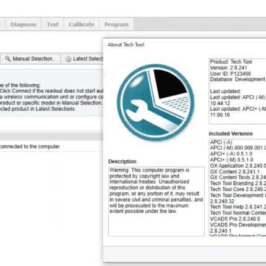Select the Program tab
Viewport: 266px width, 266px height.
(116, 24)
